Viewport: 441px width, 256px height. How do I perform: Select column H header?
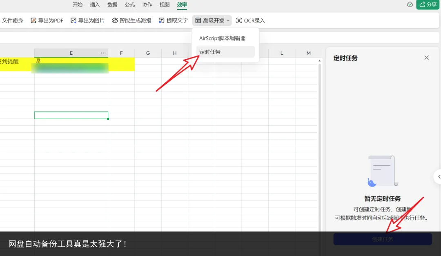[175, 53]
